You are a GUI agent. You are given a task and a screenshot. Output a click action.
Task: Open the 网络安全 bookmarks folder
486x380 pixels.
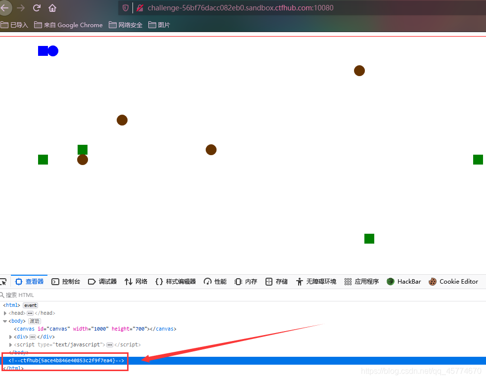[126, 25]
